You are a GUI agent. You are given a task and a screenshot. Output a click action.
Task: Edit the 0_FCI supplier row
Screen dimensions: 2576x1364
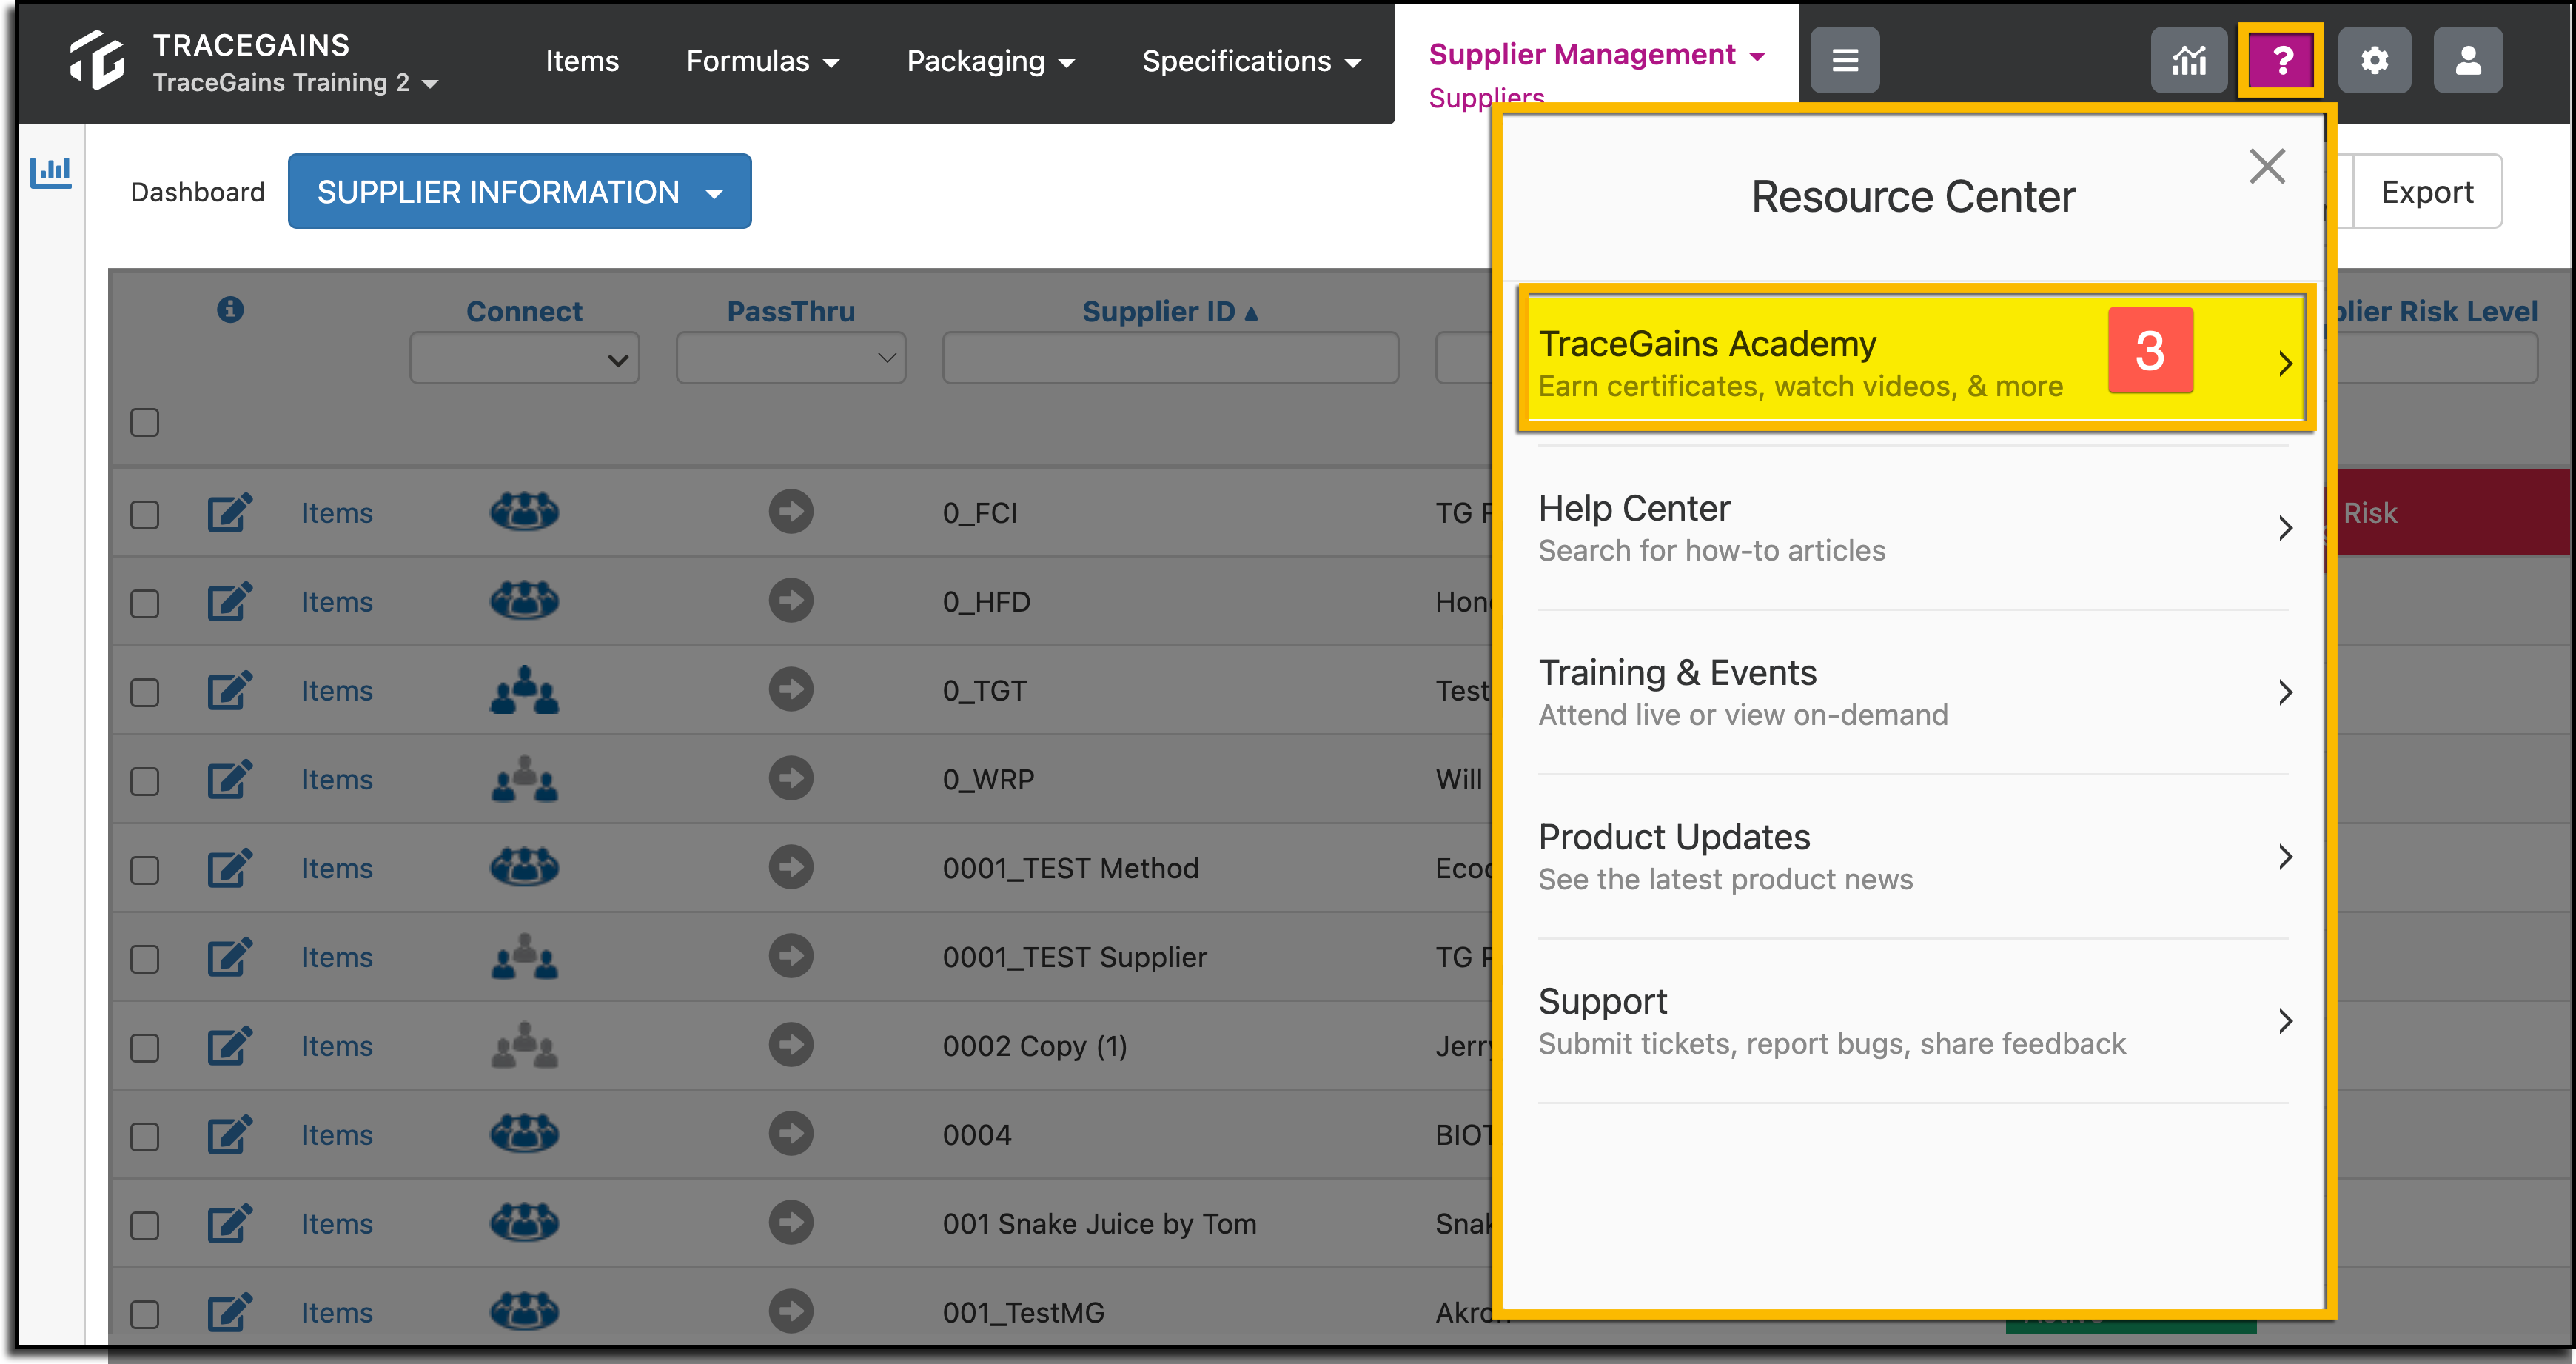(x=229, y=512)
